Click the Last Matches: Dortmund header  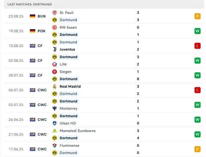30,5
